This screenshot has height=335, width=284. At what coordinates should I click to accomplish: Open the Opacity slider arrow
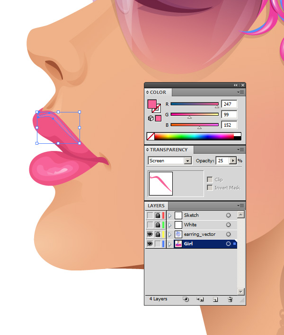point(232,161)
